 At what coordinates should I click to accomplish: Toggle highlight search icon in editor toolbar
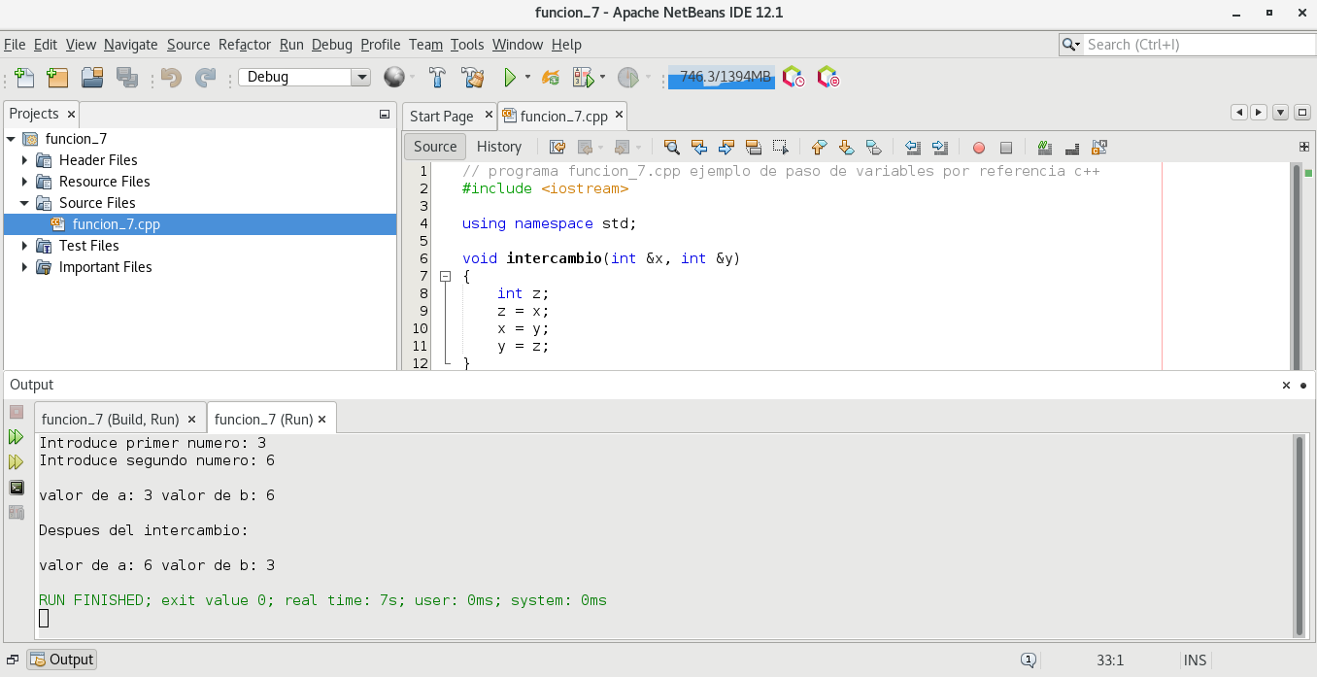(x=753, y=148)
